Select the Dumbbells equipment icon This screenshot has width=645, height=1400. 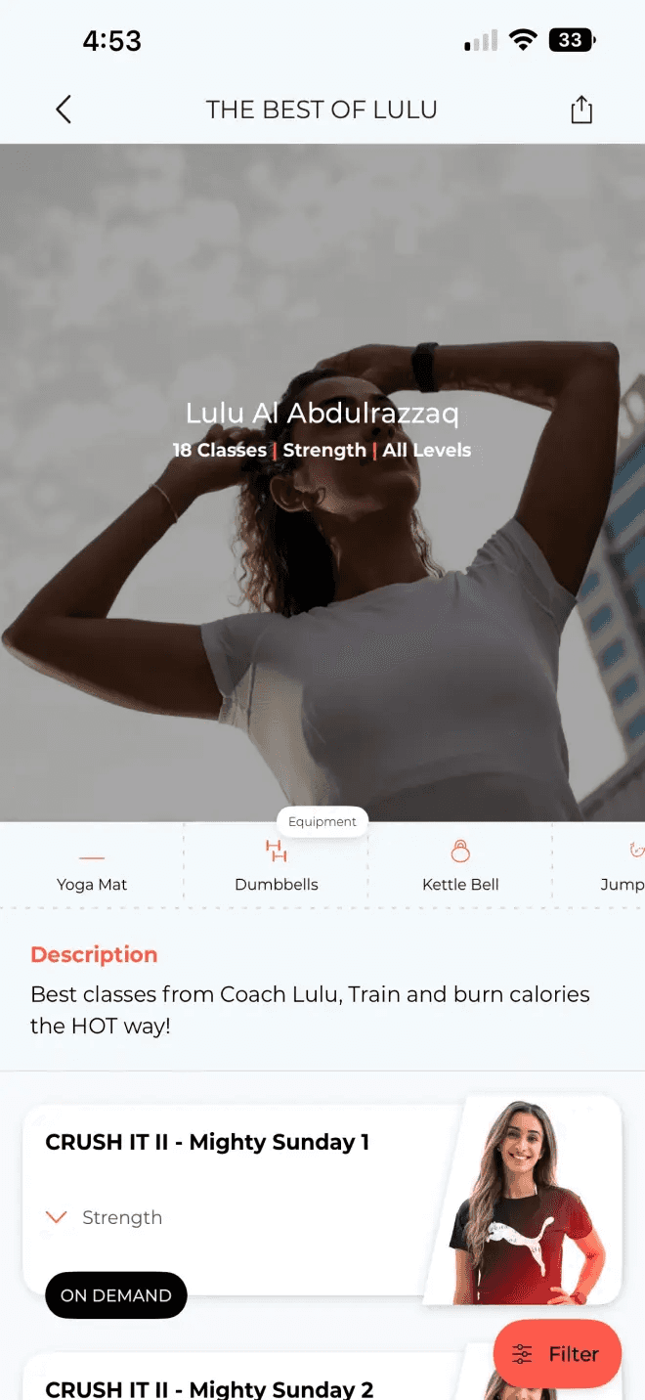point(277,852)
